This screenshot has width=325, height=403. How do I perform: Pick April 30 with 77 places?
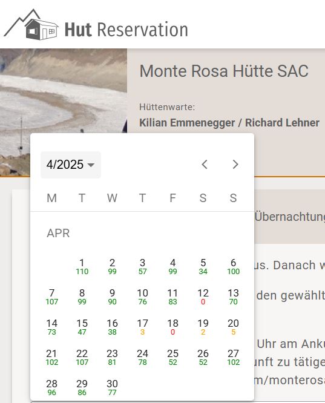[112, 388]
